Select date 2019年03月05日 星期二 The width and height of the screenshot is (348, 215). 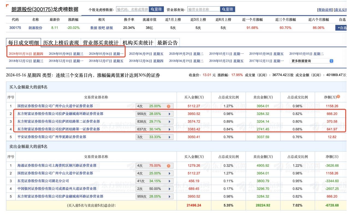[x=306, y=54]
